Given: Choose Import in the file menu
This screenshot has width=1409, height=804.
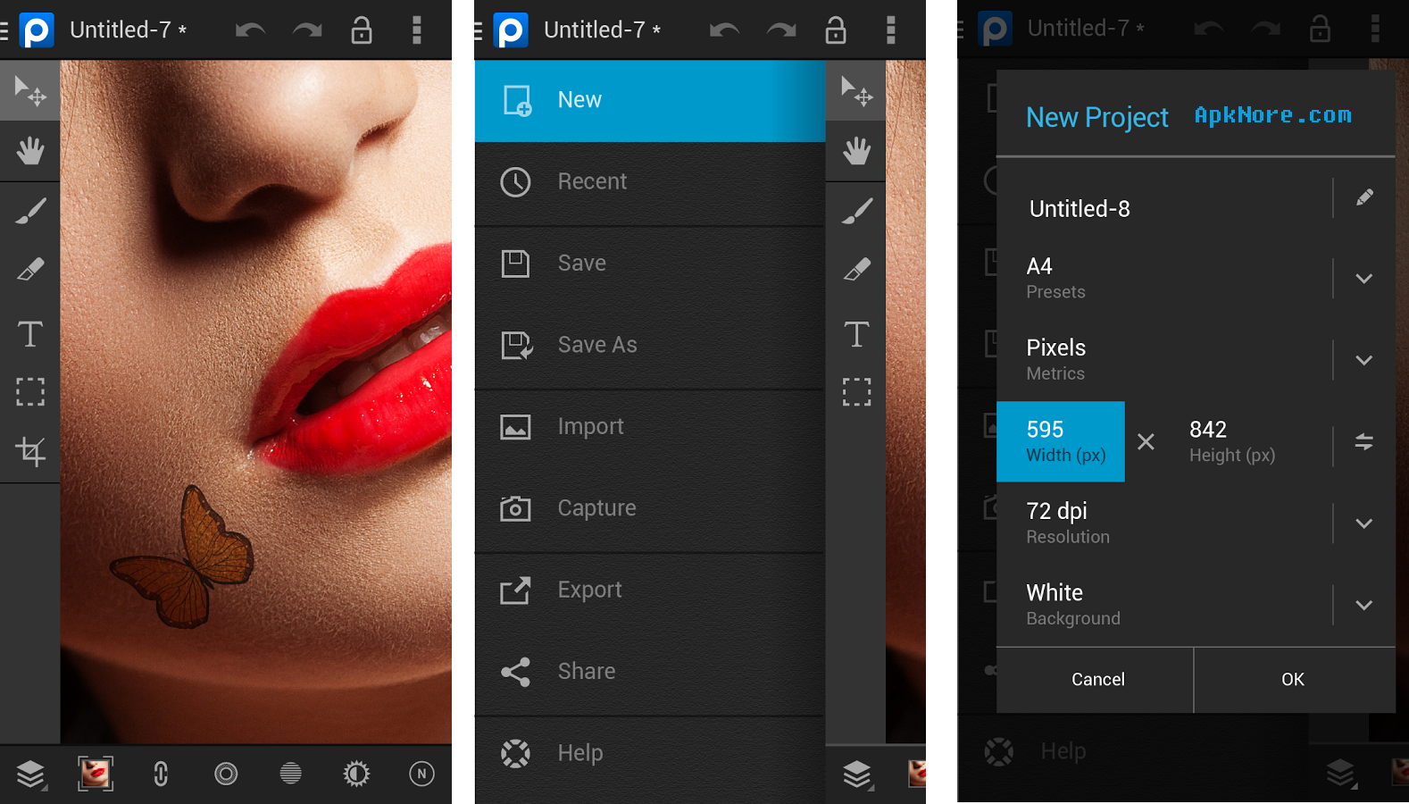Looking at the screenshot, I should [x=650, y=427].
